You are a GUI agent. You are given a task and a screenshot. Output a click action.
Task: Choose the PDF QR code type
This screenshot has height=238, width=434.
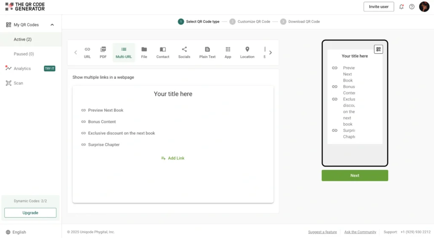coord(103,53)
